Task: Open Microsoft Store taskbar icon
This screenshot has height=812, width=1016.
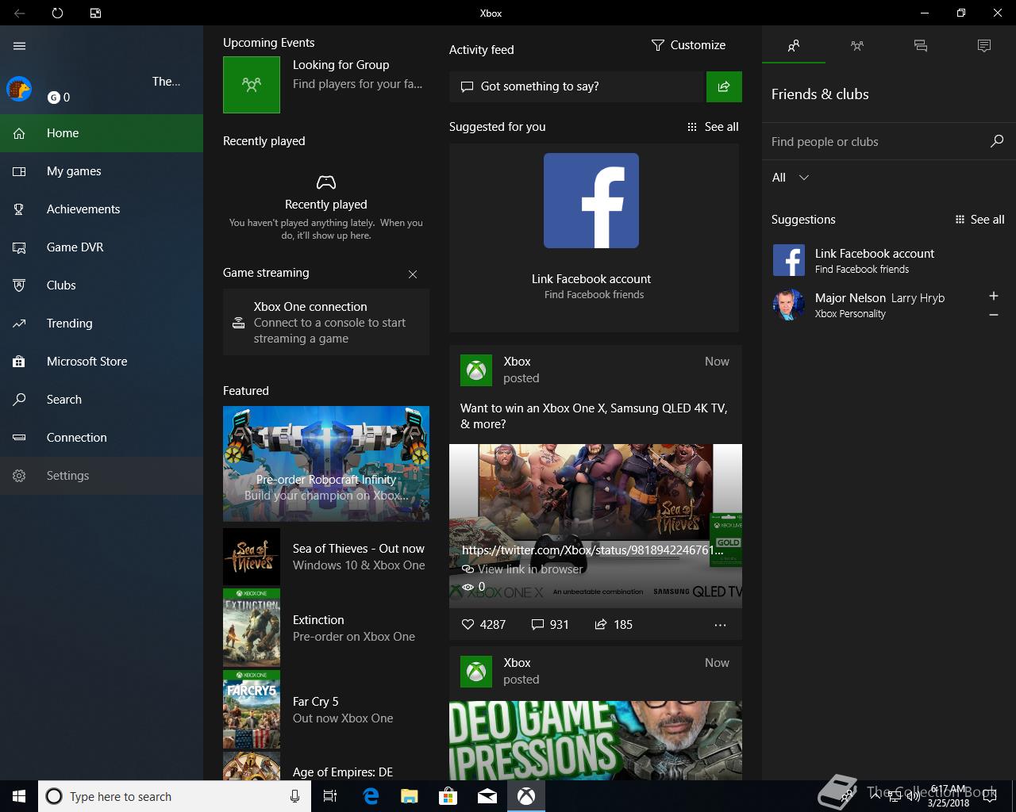Action: [448, 796]
